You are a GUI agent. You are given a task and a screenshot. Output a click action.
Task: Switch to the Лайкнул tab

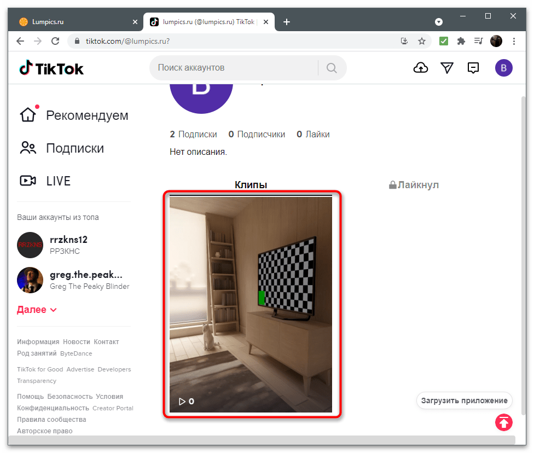[413, 184]
